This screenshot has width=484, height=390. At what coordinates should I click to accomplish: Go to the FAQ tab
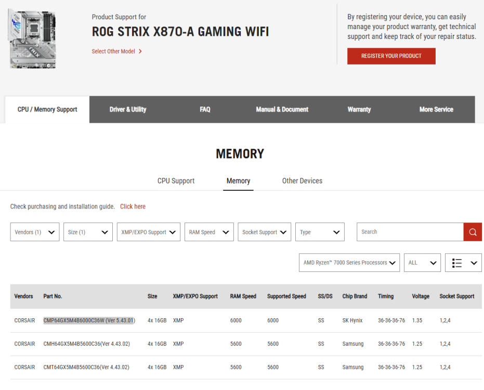click(205, 110)
